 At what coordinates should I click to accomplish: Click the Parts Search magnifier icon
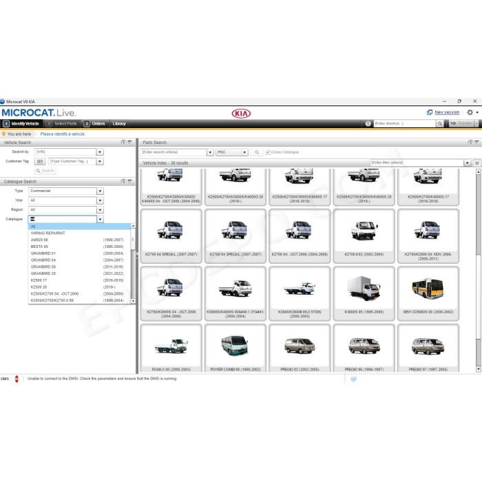coord(257,152)
